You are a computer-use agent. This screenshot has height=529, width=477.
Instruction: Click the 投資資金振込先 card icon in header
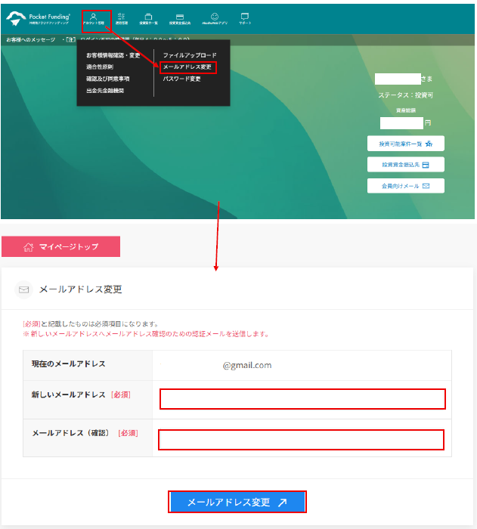click(x=180, y=19)
